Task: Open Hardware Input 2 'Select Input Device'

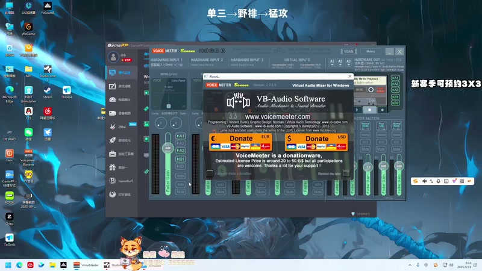Action: click(202, 65)
